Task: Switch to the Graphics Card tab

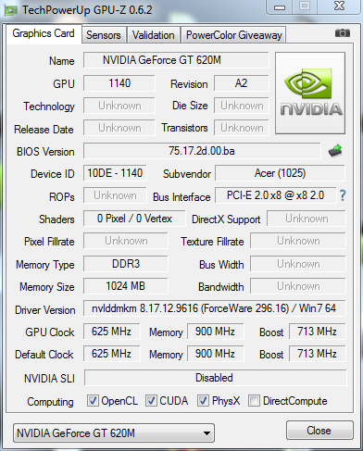Action: tap(44, 33)
